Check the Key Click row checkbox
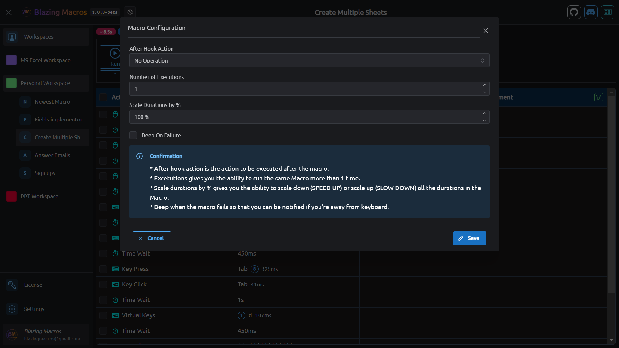Screen dimensions: 619x348 103,285
